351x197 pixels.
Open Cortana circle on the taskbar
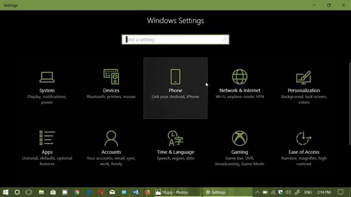(x=17, y=192)
